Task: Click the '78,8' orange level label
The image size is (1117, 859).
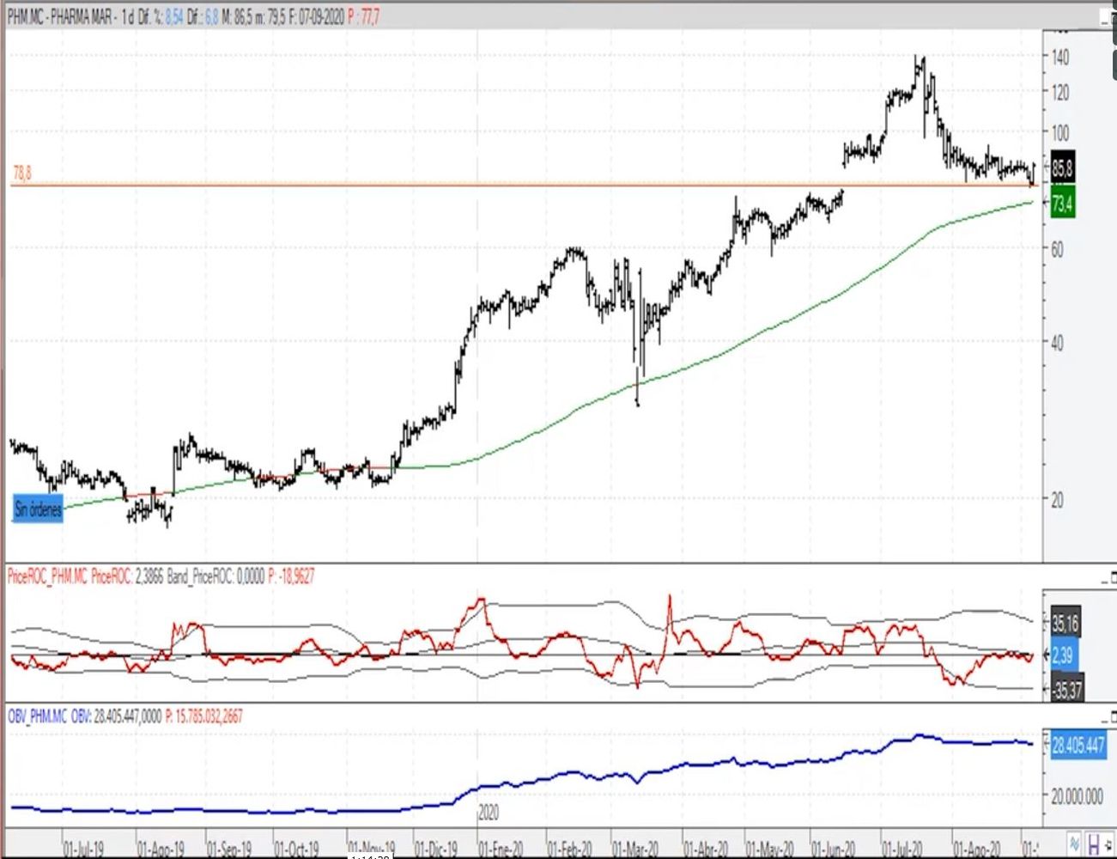Action: click(22, 174)
